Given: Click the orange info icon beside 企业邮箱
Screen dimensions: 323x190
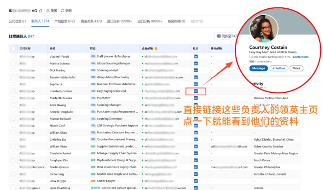Looking at the screenshot, I should tap(156, 48).
